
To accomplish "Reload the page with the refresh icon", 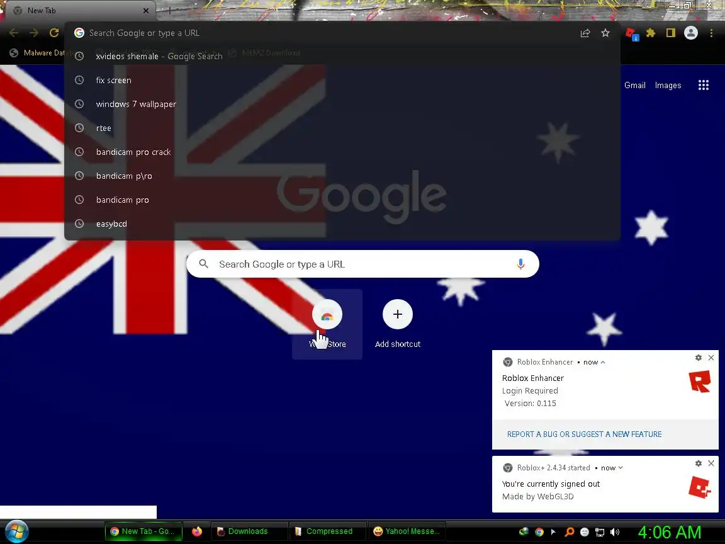I will 54,33.
